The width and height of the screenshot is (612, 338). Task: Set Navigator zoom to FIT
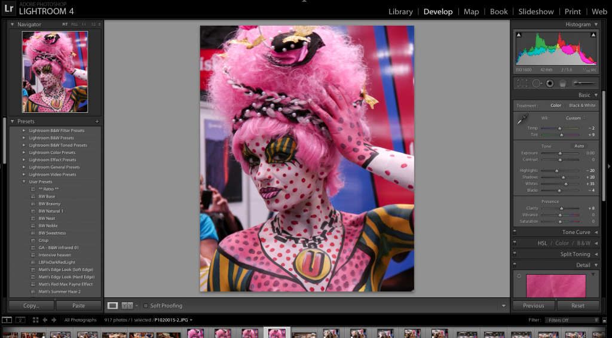(x=65, y=24)
